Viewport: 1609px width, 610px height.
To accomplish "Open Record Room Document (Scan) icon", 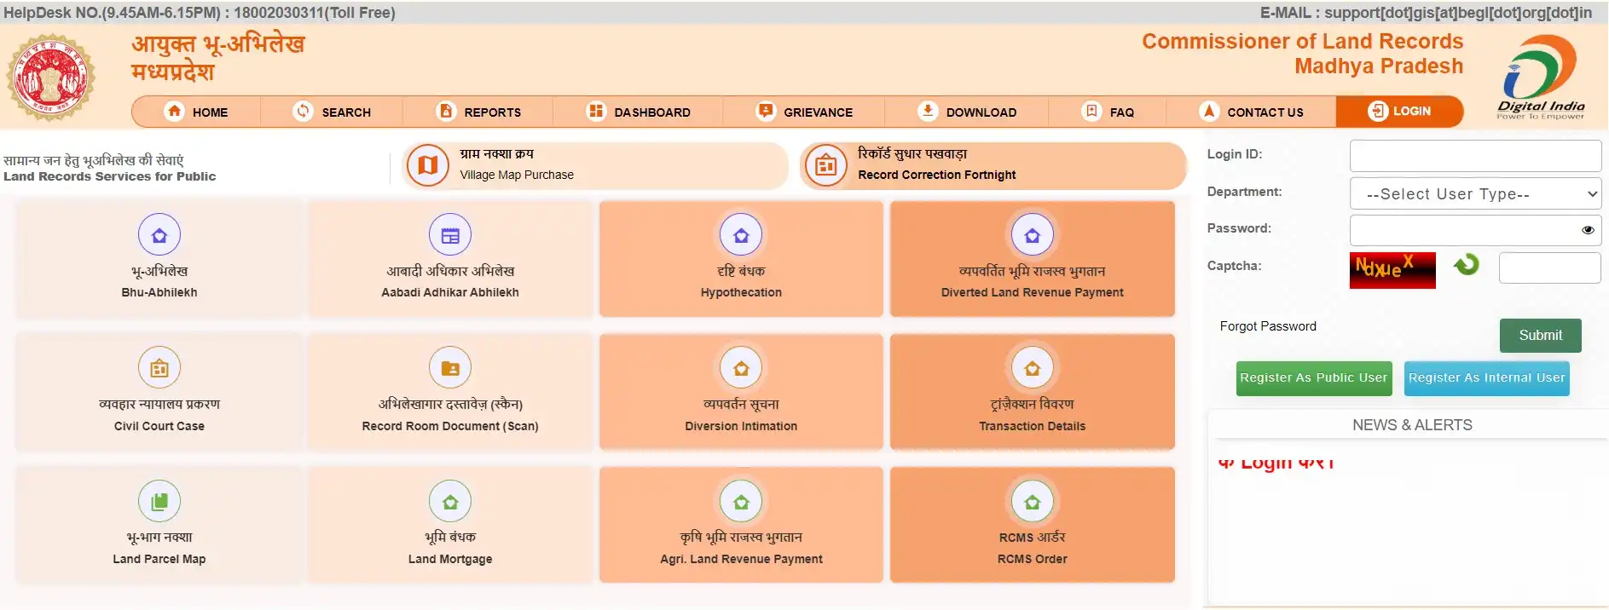I will (x=450, y=368).
